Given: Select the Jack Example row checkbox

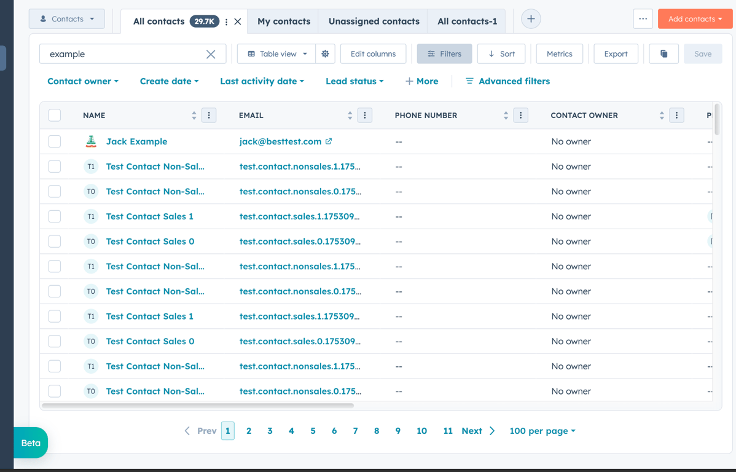Looking at the screenshot, I should 55,141.
